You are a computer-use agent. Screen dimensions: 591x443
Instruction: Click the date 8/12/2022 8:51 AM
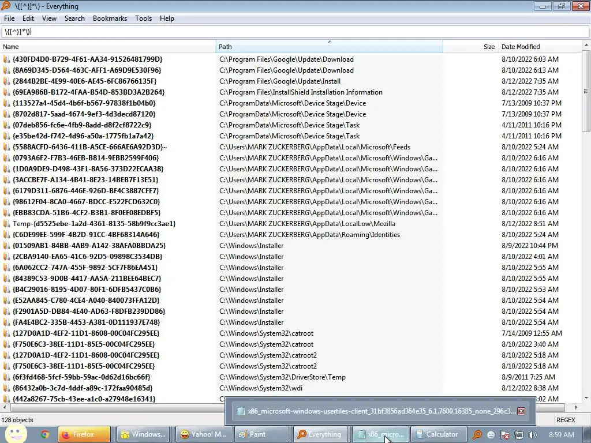[x=530, y=223]
